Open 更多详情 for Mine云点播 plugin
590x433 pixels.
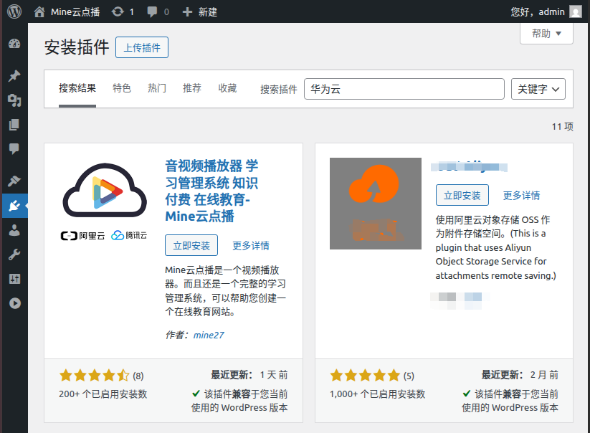[x=251, y=246]
